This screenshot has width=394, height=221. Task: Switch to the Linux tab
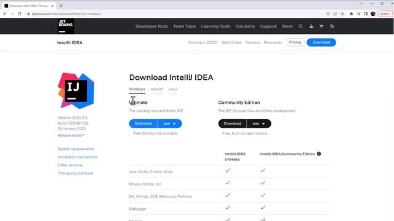[173, 89]
